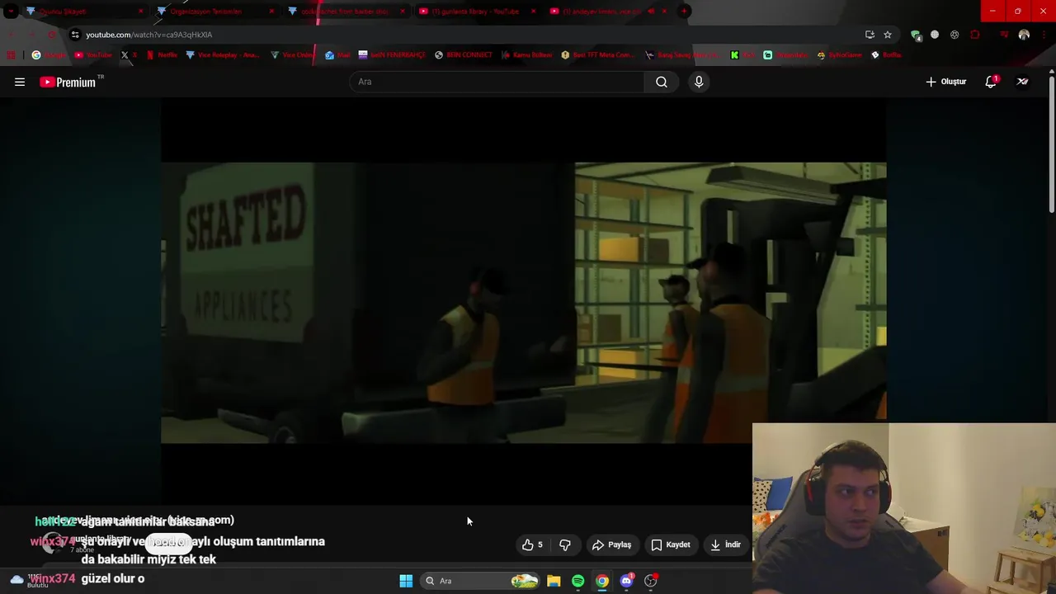Open the apps grid bookmark icon
This screenshot has width=1056, height=594.
[12, 55]
